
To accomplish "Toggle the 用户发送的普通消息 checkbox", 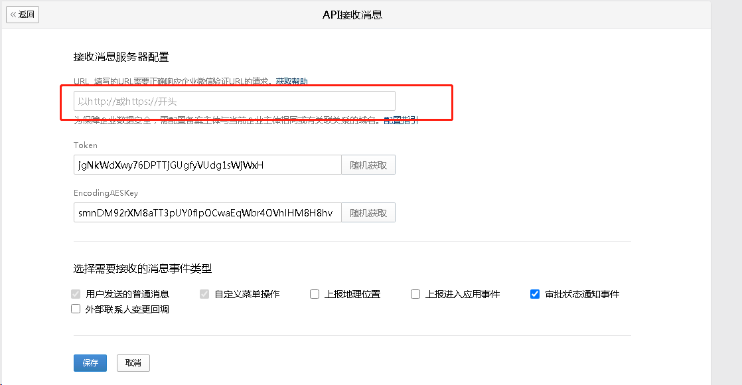I will coord(76,294).
